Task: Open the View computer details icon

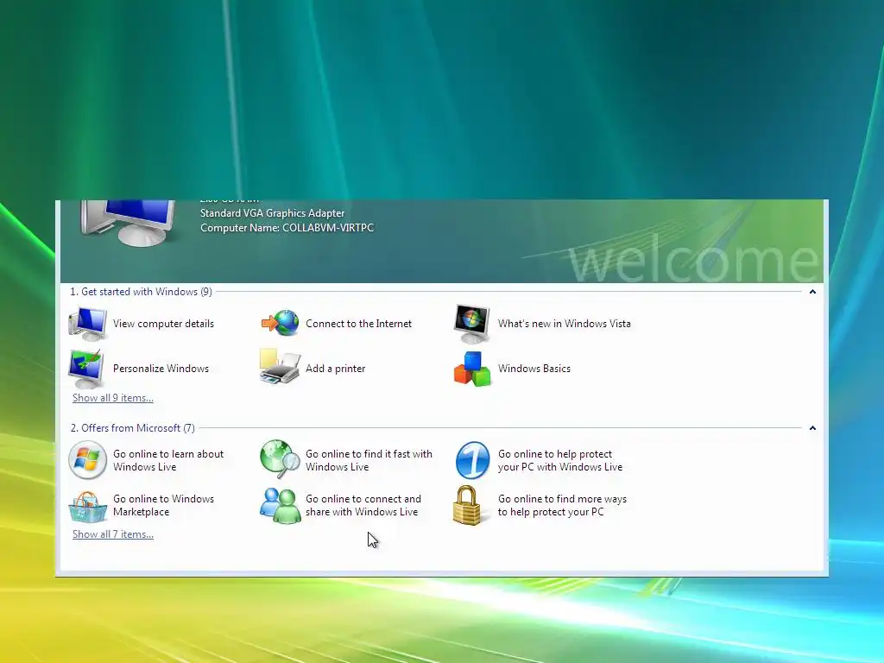Action: (x=87, y=324)
